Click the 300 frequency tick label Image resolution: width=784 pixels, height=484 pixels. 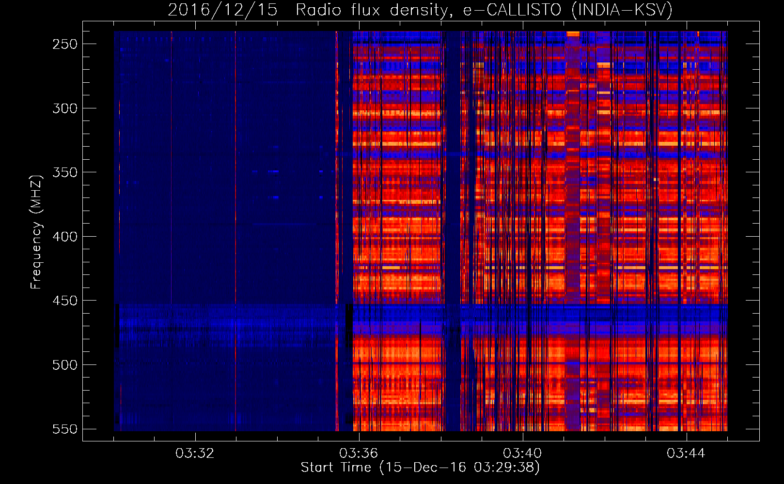65,108
